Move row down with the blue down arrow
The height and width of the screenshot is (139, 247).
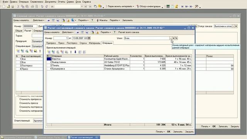coord(75,52)
